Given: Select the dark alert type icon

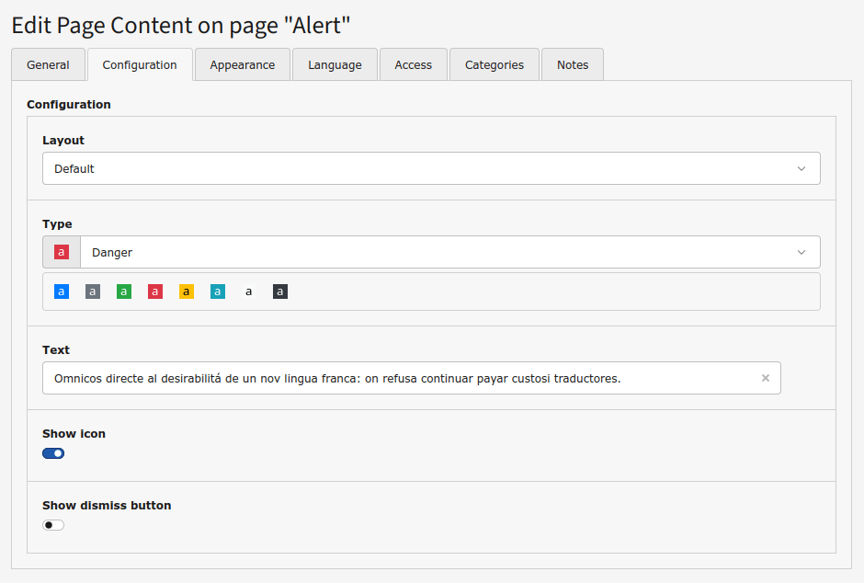Looking at the screenshot, I should tap(280, 291).
